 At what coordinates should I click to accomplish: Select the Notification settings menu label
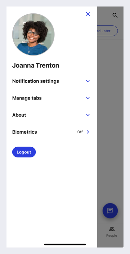[36, 81]
